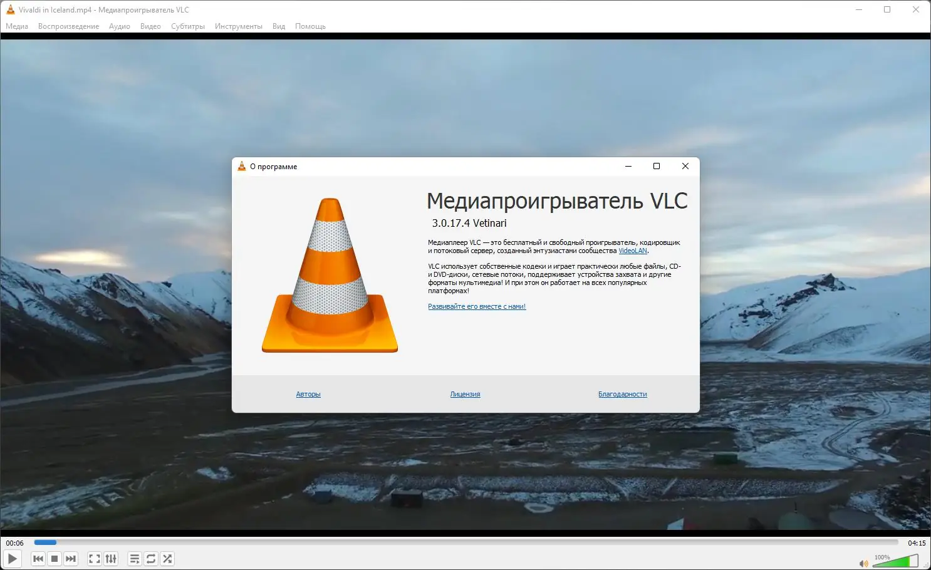Maximize the main VLC window
The width and height of the screenshot is (931, 570).
[x=887, y=9]
